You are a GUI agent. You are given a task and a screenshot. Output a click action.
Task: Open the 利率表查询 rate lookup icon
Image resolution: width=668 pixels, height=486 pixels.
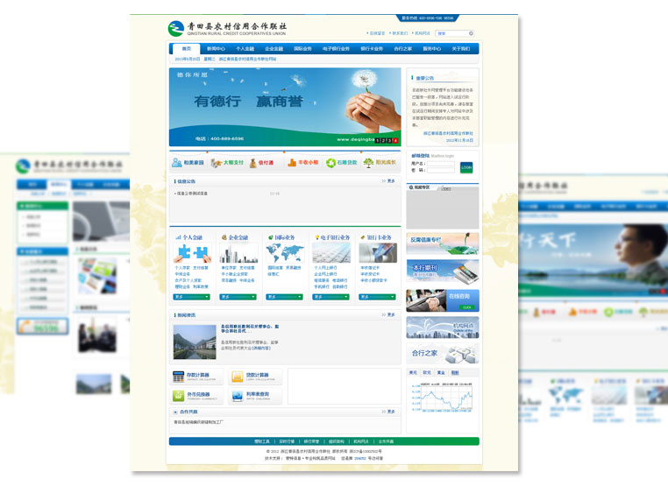coord(238,396)
